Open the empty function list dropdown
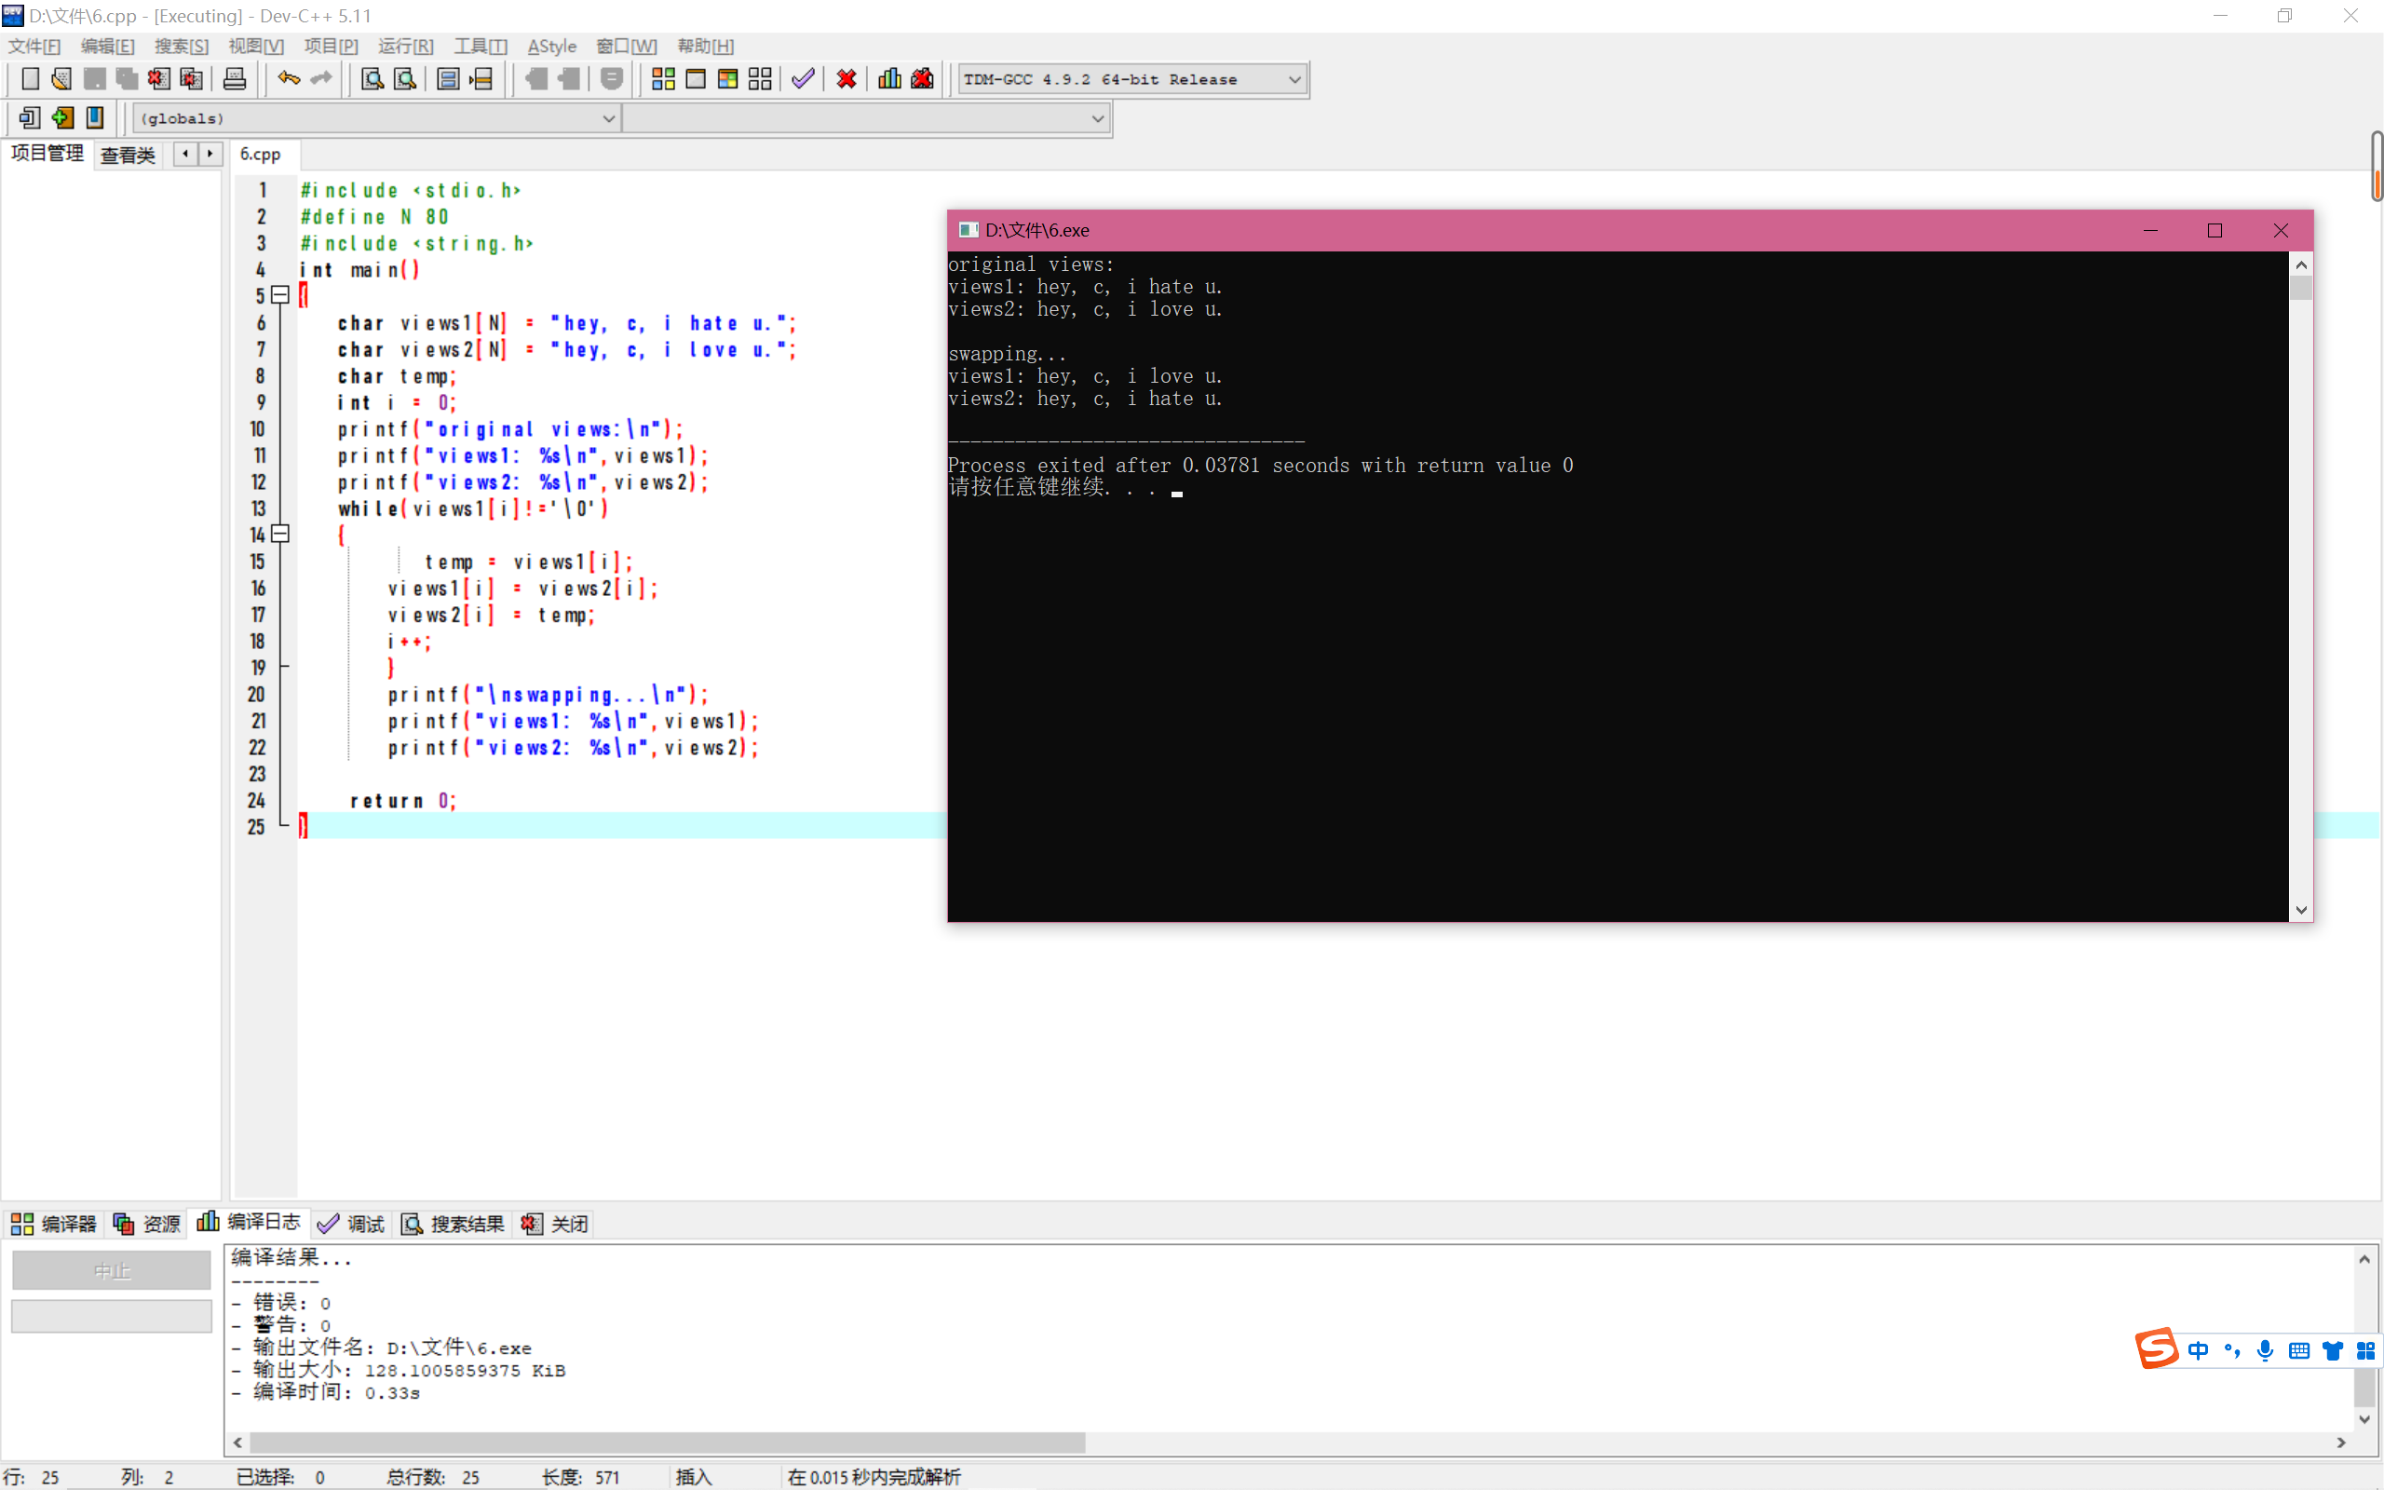 coord(1096,118)
